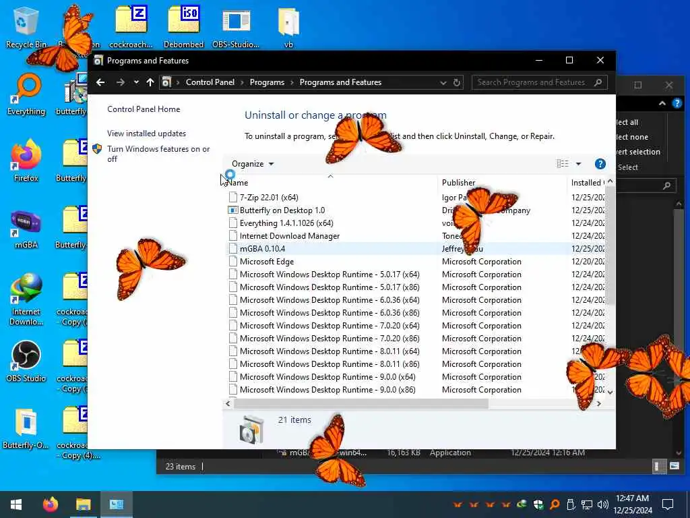Open Windows Security tray icon
Screen dimensions: 690x518
tap(538, 505)
